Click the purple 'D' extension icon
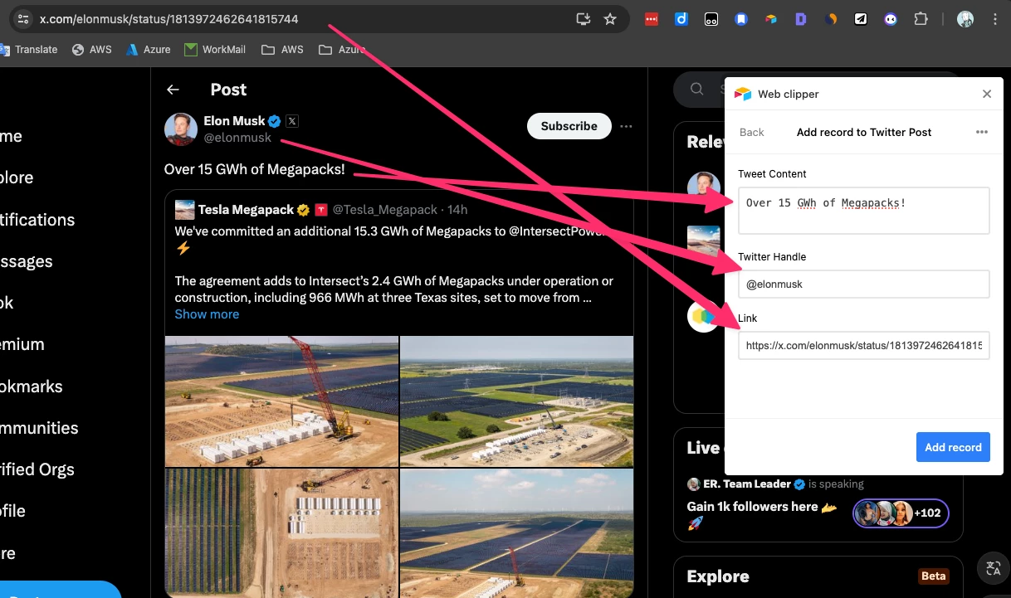Image resolution: width=1011 pixels, height=598 pixels. click(x=801, y=19)
